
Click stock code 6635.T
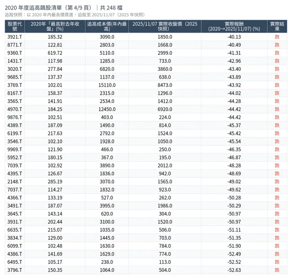tap(15, 230)
